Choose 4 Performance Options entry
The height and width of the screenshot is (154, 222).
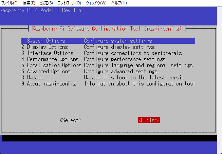point(50,59)
